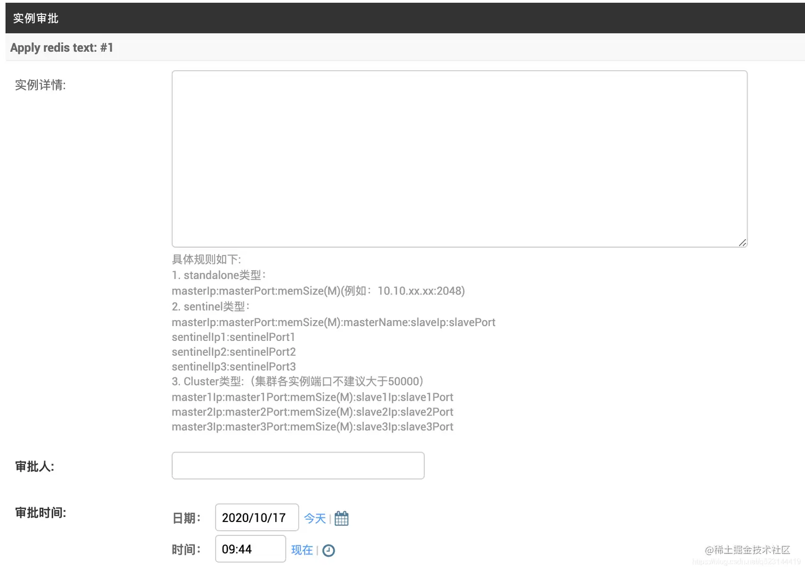Click 今天 to set today's date
The image size is (805, 570).
click(314, 518)
